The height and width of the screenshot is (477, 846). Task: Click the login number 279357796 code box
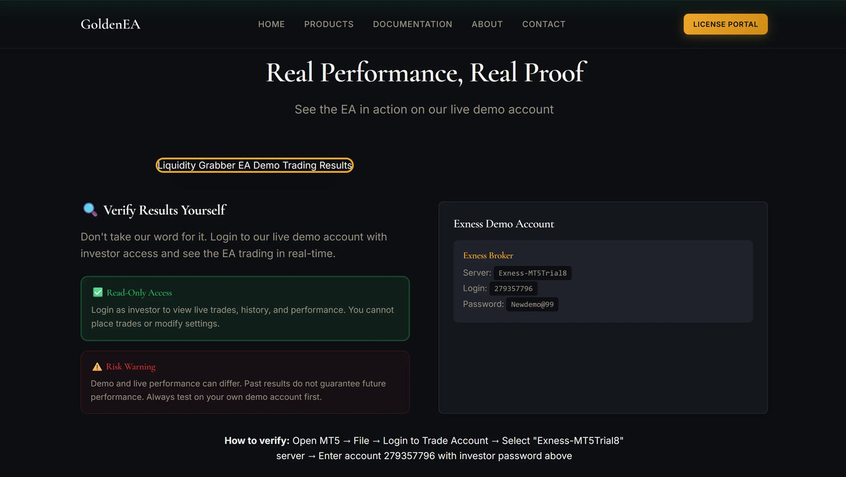[x=513, y=289]
